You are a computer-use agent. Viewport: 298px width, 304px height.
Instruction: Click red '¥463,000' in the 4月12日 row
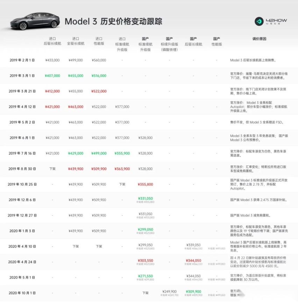(76, 106)
